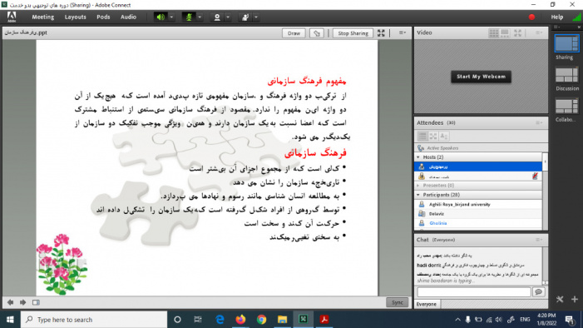Switch to the Sharing layout thumbnail
The height and width of the screenshot is (328, 583).
pos(566,44)
